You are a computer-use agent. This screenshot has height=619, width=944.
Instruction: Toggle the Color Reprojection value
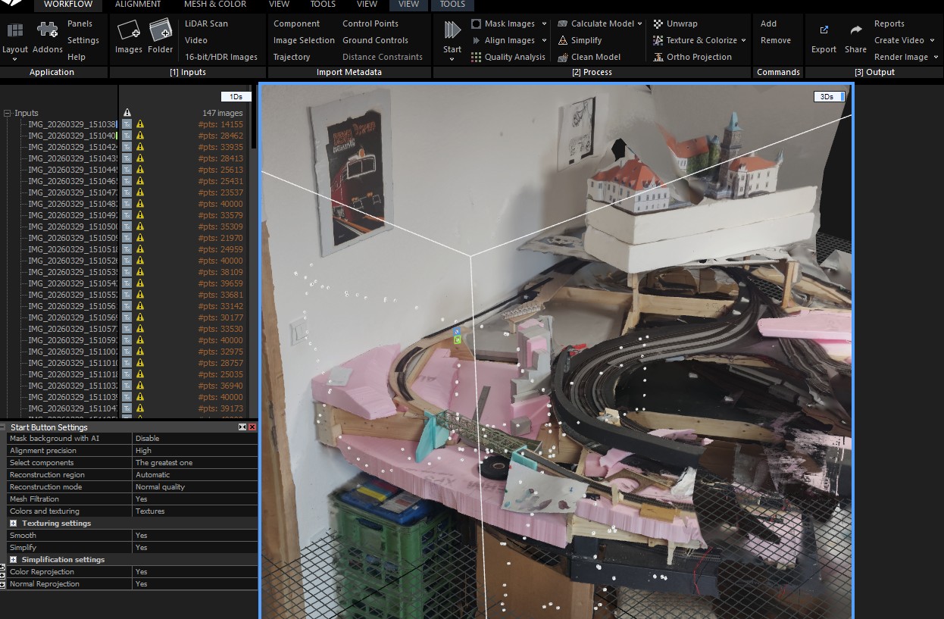(x=142, y=572)
